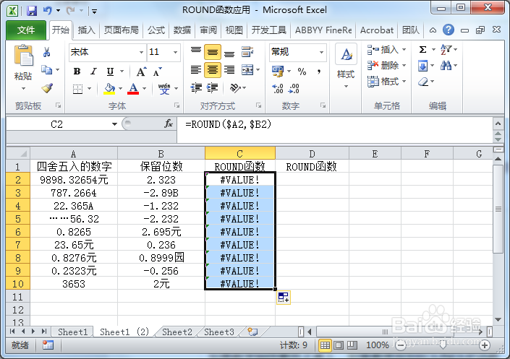Apply percent style format
Viewport: 510px width, 359px height.
pyautogui.click(x=302, y=72)
